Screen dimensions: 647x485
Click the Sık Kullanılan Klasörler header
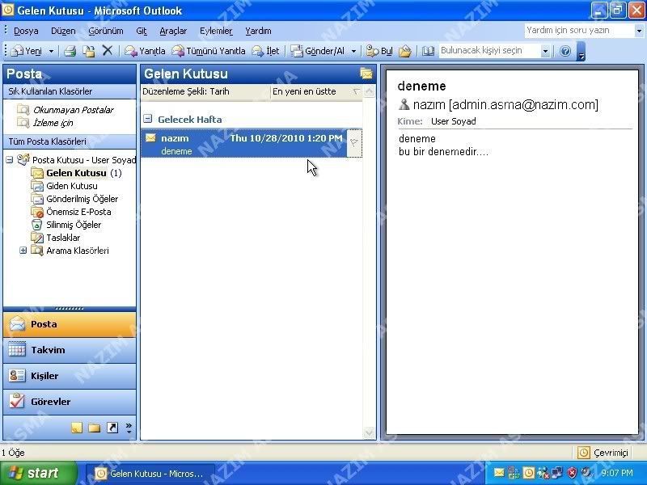point(70,91)
